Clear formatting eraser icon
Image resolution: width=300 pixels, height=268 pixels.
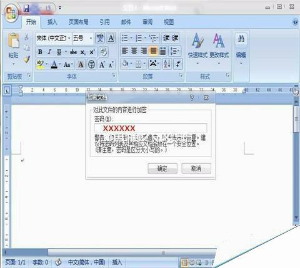click(104, 52)
